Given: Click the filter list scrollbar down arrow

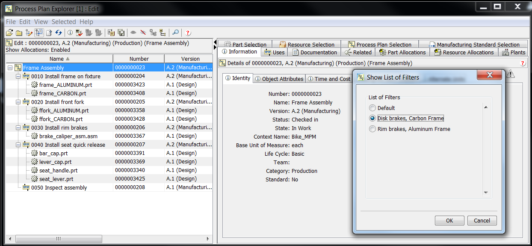Looking at the screenshot, I should [486, 193].
